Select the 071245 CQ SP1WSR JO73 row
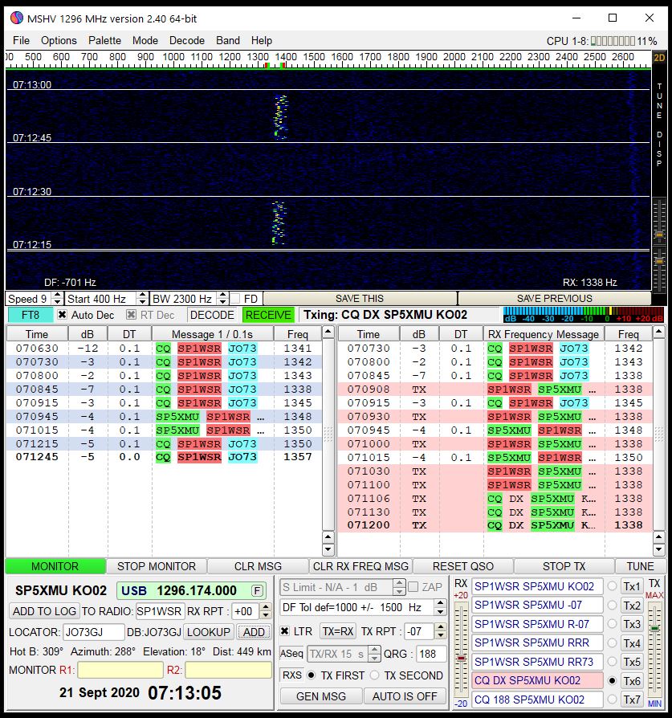 pos(164,457)
